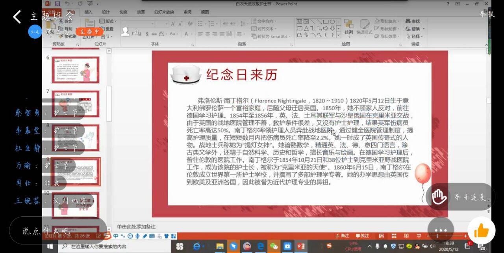The height and width of the screenshot is (253, 504).
Task: Open the font name combo box
Action: point(138,24)
